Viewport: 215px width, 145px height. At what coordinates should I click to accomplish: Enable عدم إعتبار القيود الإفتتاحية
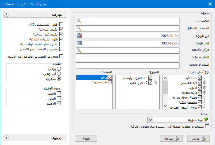click(x=61, y=44)
